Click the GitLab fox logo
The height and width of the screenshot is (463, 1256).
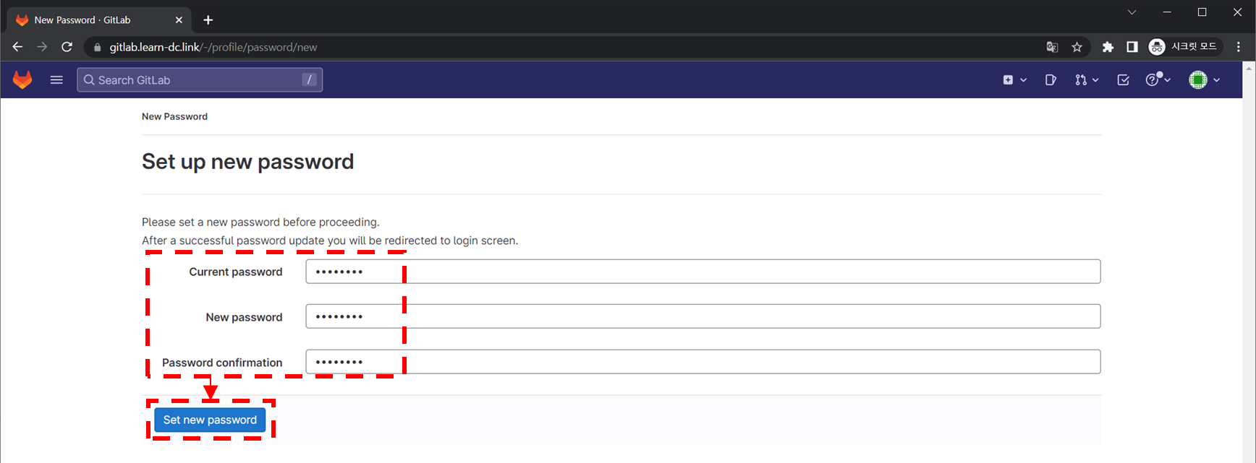tap(22, 79)
